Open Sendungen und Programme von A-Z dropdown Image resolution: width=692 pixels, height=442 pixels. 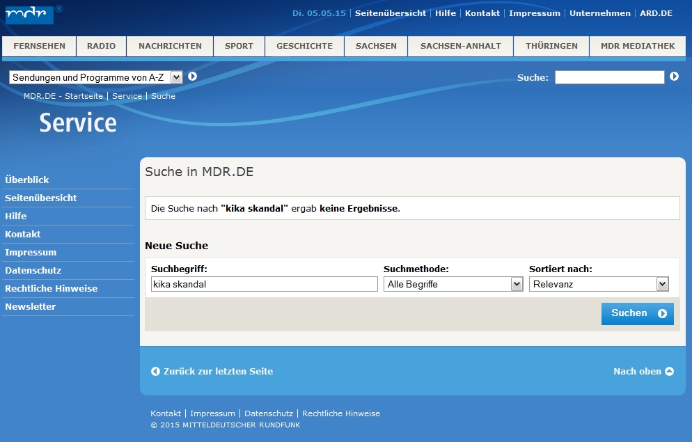click(96, 77)
